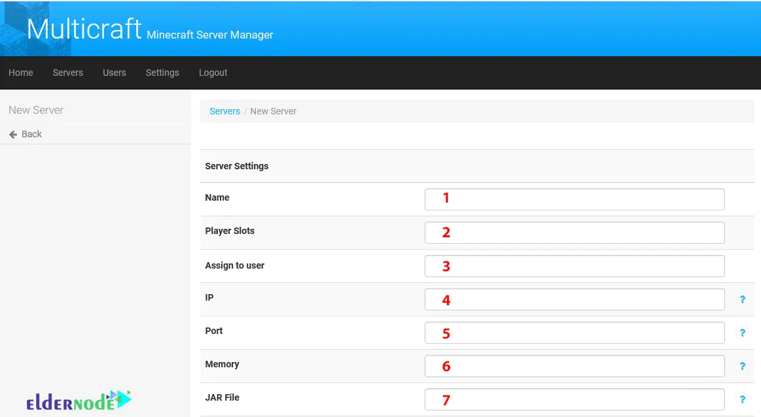Screen dimensions: 761x417
Task: Click the JAR File label
Action: pos(222,397)
